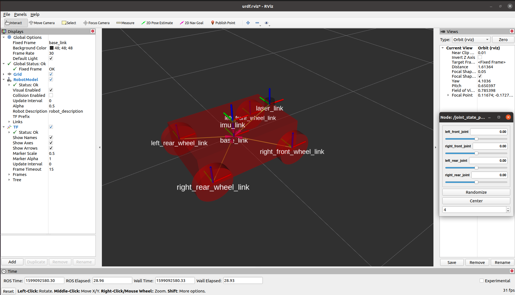Set a 2D Pose Estimate
The width and height of the screenshot is (515, 295).
(157, 23)
